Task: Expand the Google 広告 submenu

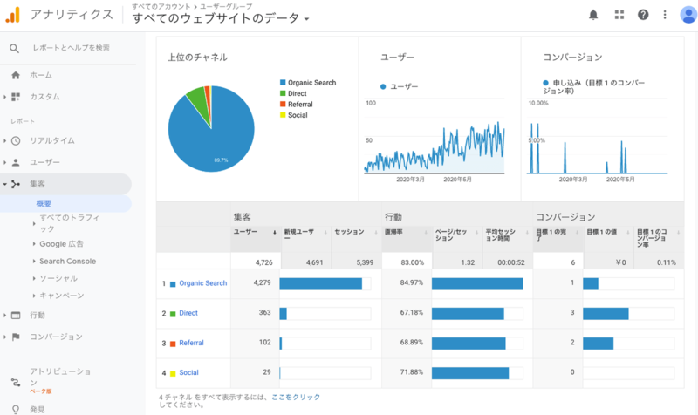Action: click(58, 244)
